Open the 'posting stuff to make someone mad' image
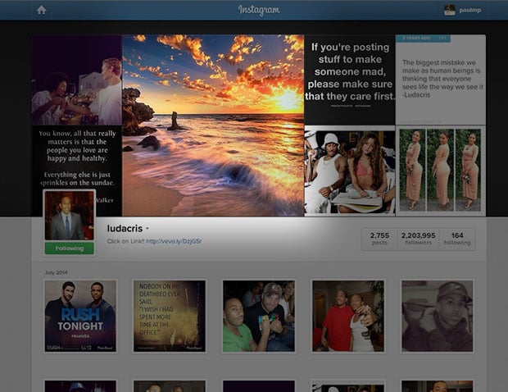508x392 pixels. (350, 80)
